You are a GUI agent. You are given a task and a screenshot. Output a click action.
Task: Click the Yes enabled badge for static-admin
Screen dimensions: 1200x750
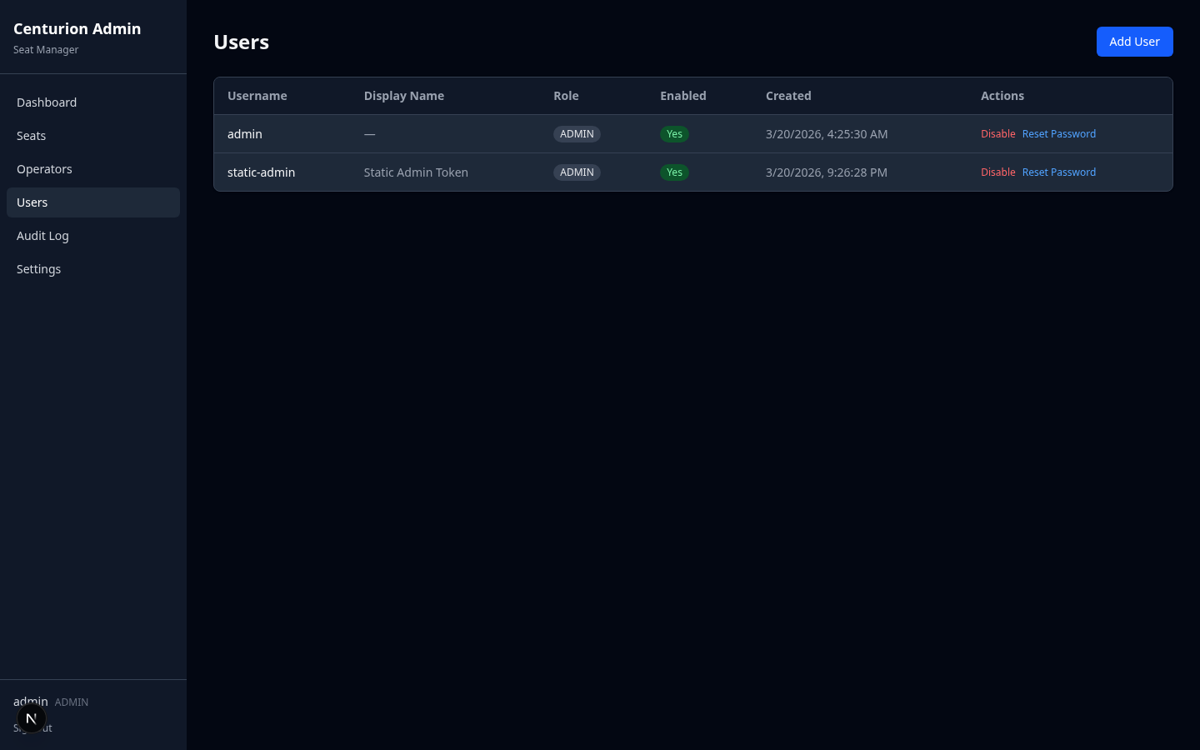674,172
